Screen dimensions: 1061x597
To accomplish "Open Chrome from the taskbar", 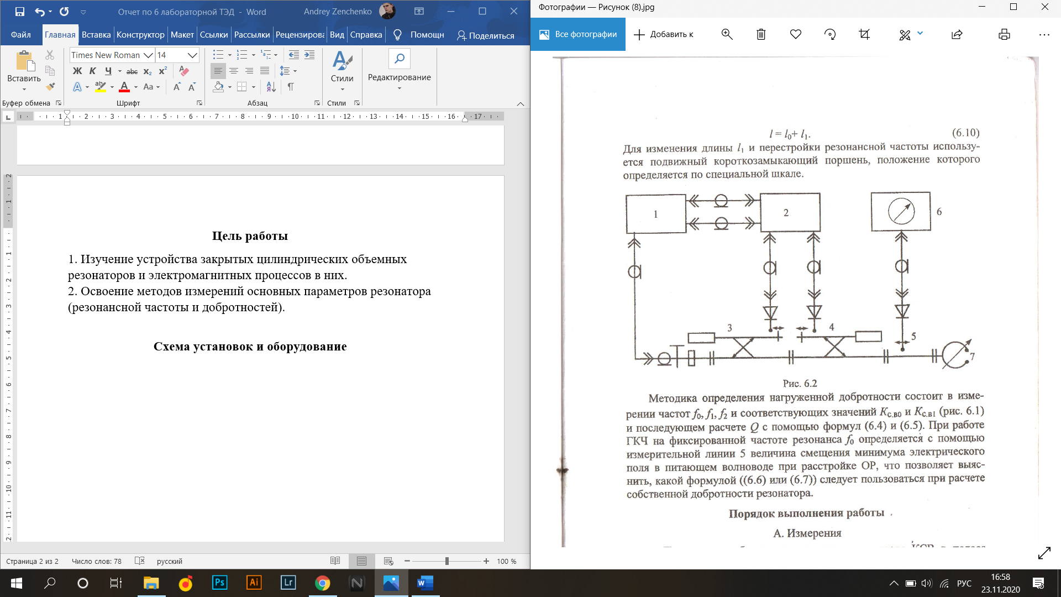I will coord(323,583).
